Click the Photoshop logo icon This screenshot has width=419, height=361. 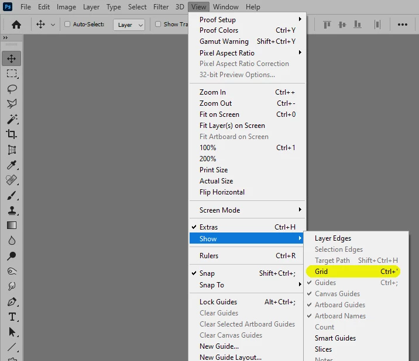click(8, 6)
